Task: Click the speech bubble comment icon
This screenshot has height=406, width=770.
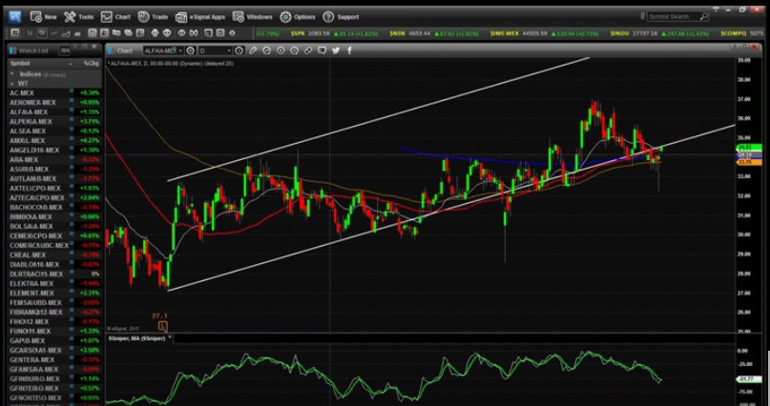Action: [x=322, y=51]
